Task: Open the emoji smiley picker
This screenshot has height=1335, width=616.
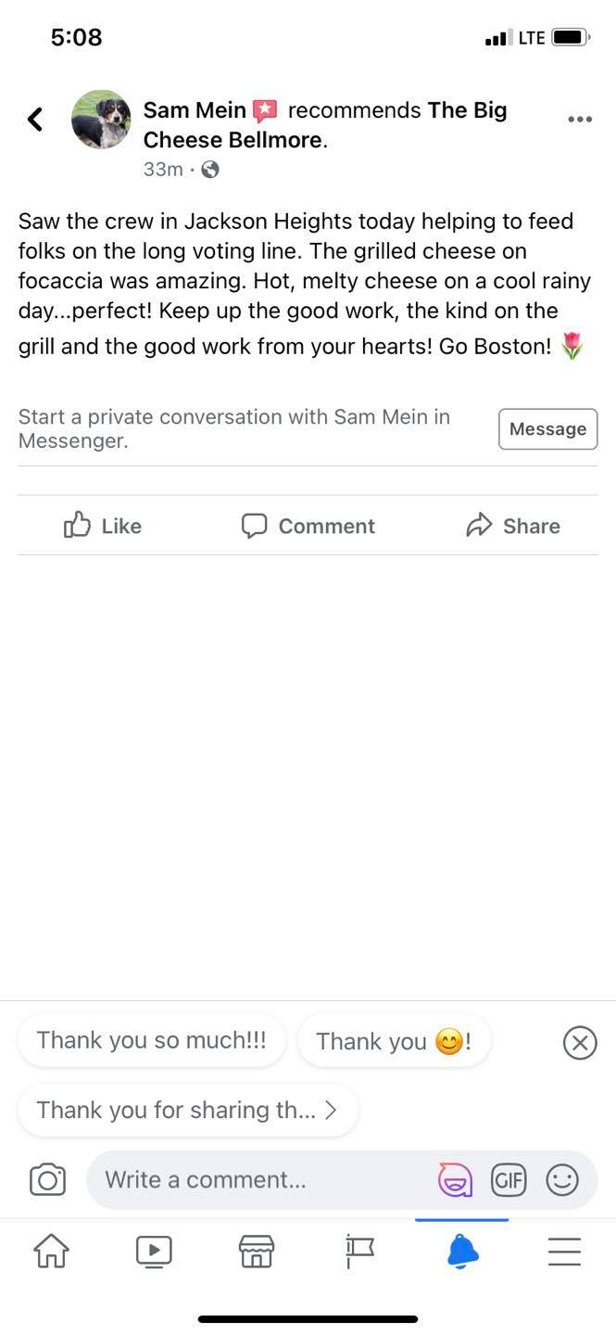Action: pos(561,1179)
